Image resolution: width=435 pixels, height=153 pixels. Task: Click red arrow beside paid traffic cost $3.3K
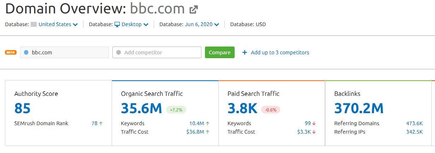314,132
